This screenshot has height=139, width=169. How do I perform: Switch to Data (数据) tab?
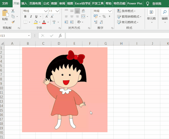tap(54, 3)
